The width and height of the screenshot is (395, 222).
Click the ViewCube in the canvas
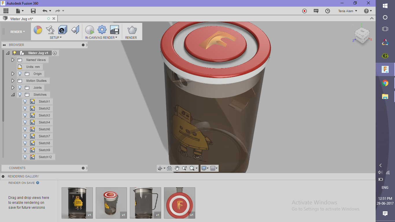click(x=362, y=35)
